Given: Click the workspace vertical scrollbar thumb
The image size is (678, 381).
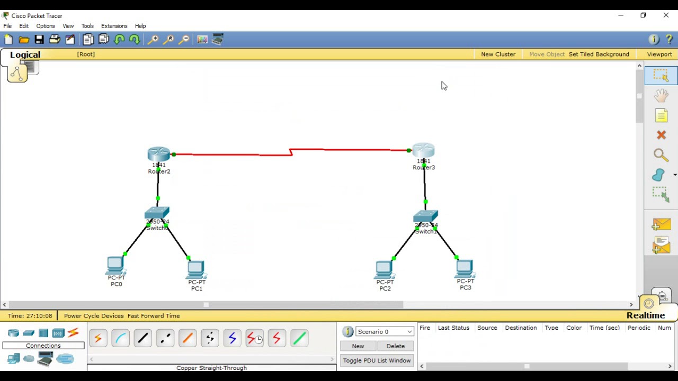Looking at the screenshot, I should (x=639, y=95).
